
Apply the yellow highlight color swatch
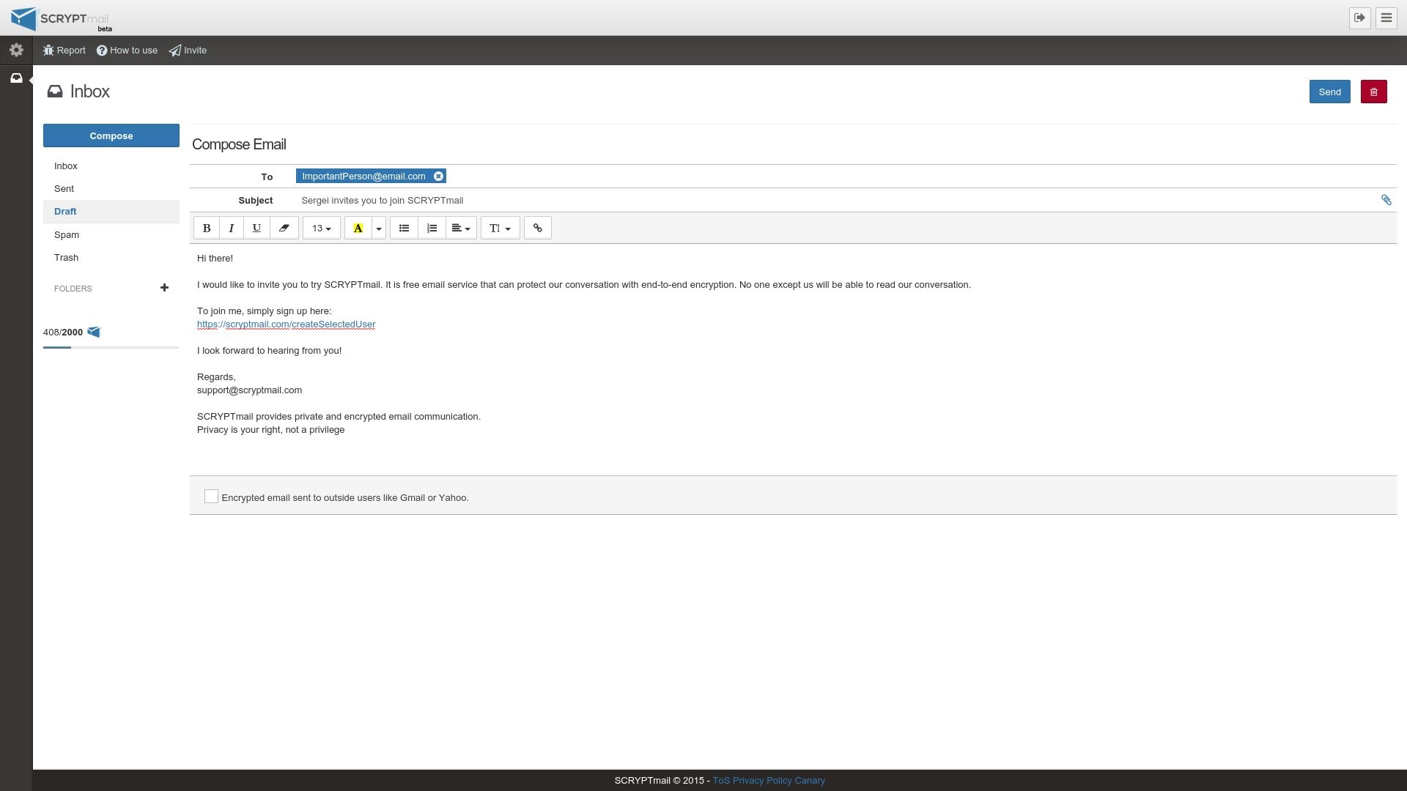[x=358, y=229]
